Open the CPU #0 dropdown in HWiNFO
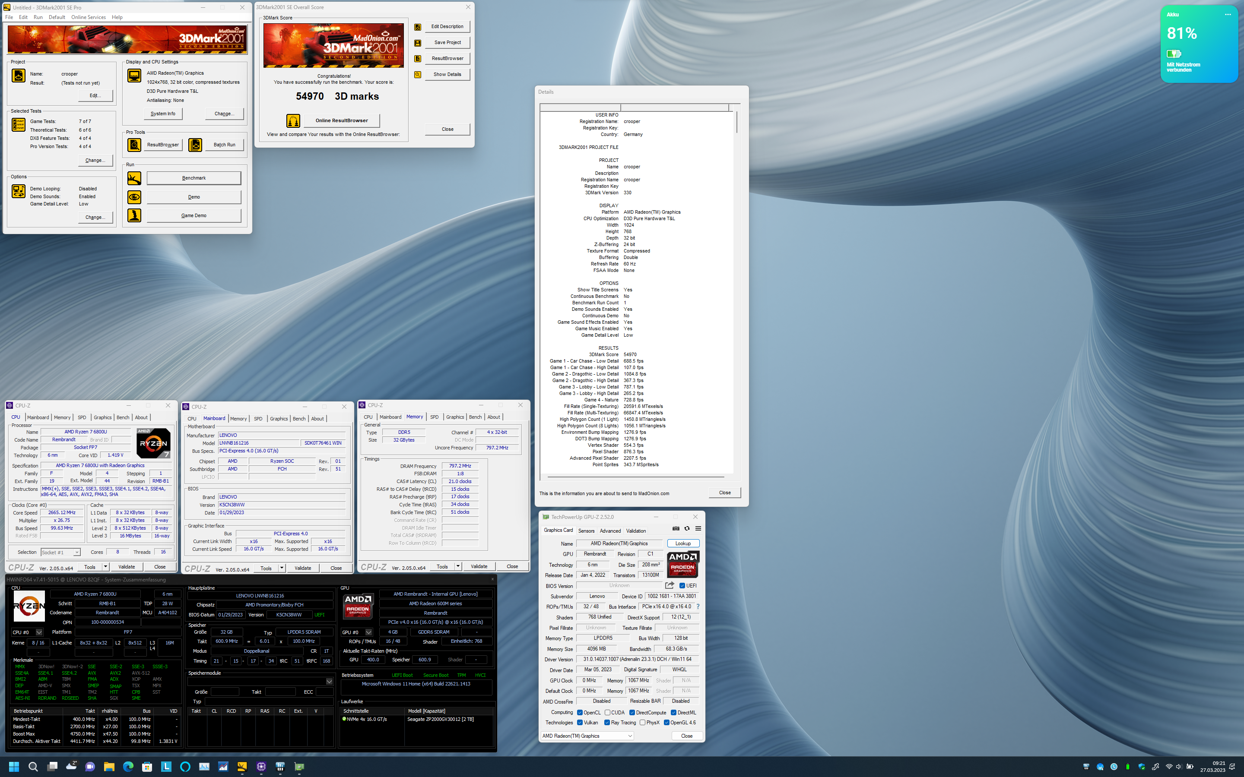This screenshot has width=1244, height=777. [27, 632]
